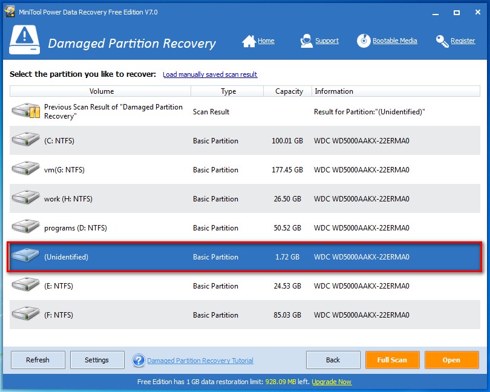Open the Home link in header
Viewport: 490px width, 392px height.
click(x=266, y=41)
